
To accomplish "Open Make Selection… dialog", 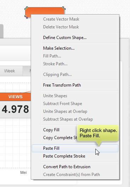I will point(75,48).
